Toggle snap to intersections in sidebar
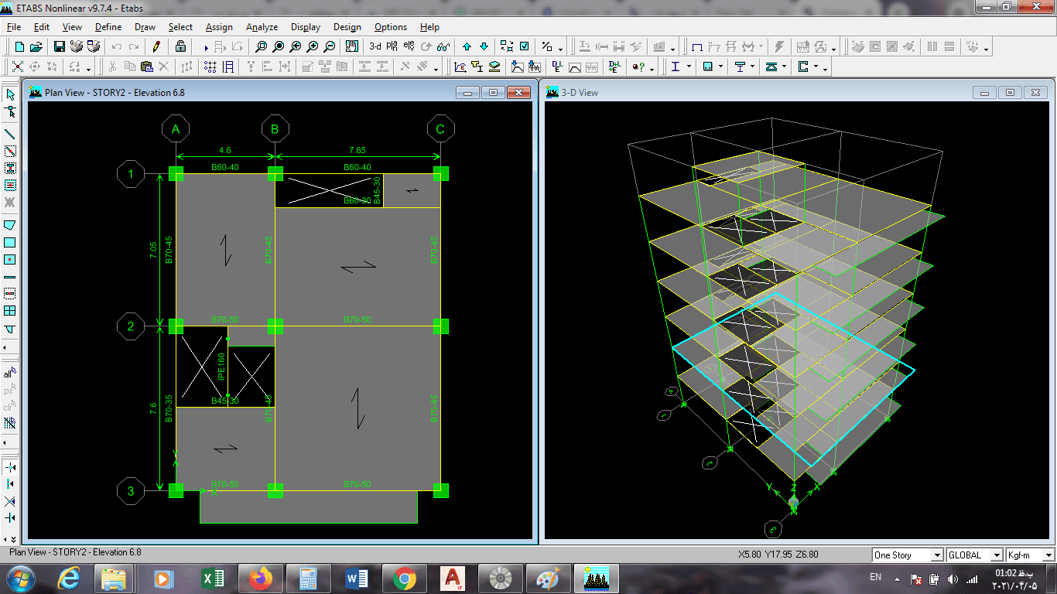This screenshot has width=1057, height=594. coord(10,501)
